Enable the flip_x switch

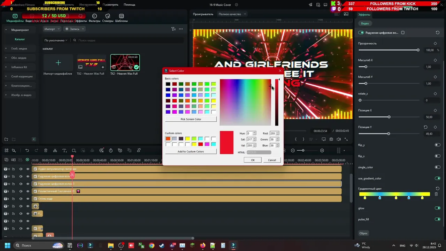tap(438, 156)
